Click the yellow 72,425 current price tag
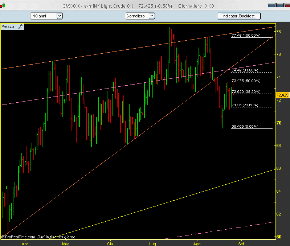This screenshot has height=246, width=290. point(282,95)
